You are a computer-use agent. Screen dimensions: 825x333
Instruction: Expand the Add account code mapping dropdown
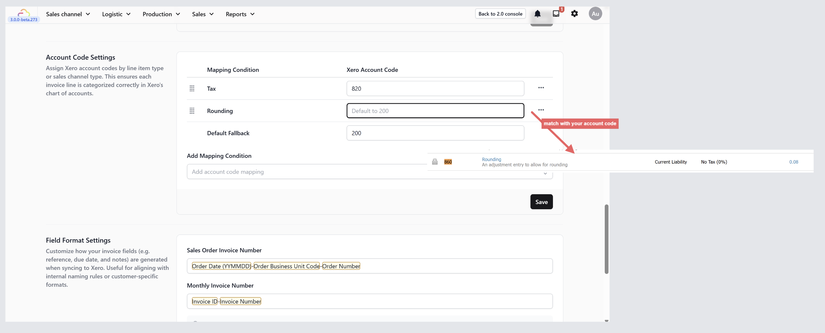click(x=304, y=172)
